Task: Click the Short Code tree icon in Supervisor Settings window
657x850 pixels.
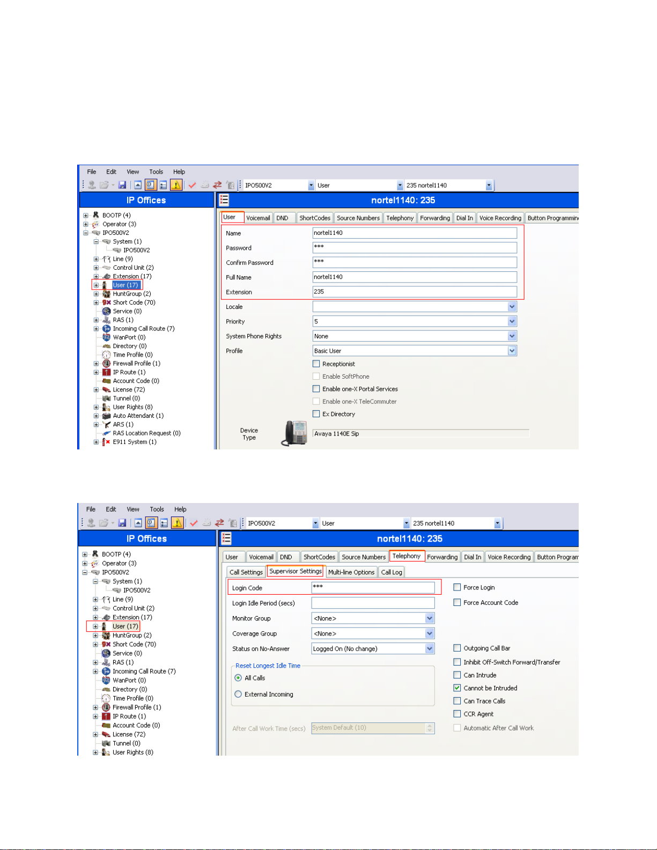Action: point(106,645)
